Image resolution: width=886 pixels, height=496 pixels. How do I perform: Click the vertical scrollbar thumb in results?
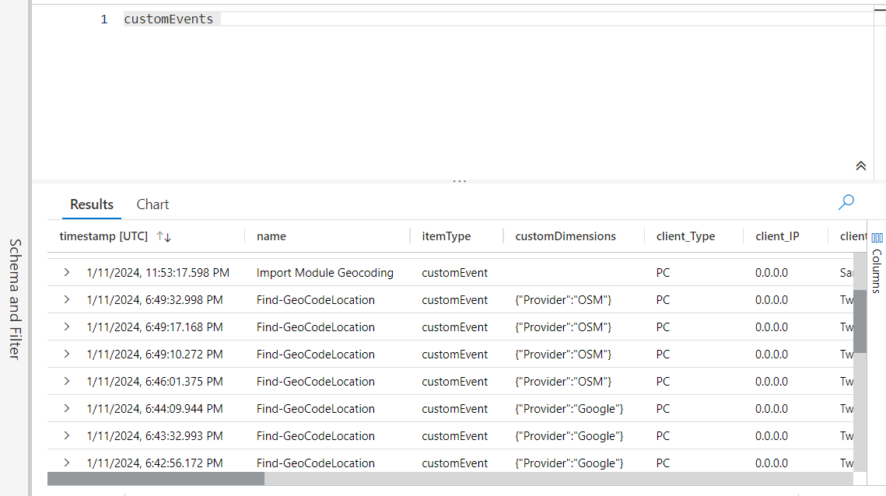click(x=860, y=321)
